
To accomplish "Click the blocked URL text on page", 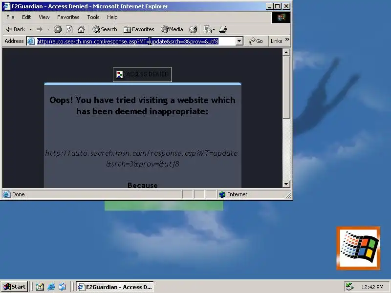I will 142,158.
